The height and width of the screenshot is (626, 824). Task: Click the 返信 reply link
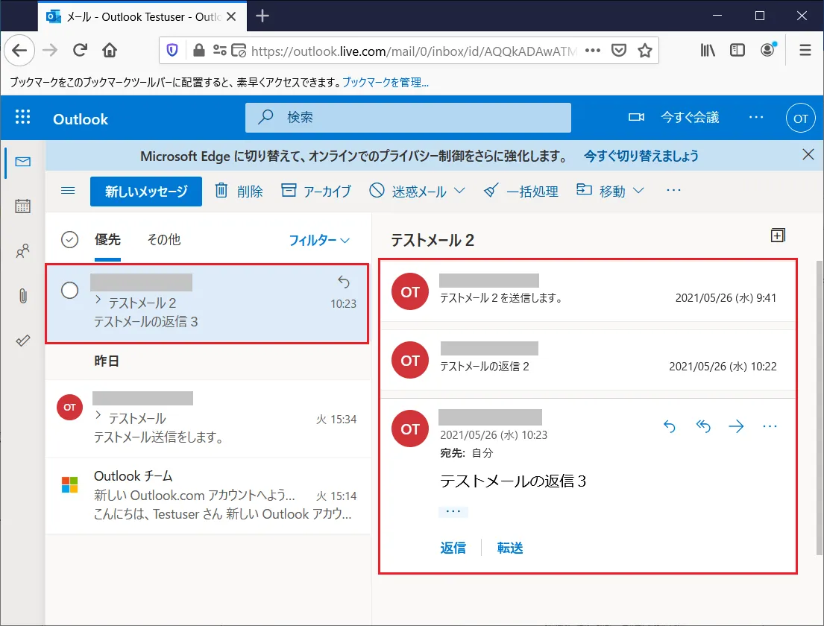[x=453, y=548]
